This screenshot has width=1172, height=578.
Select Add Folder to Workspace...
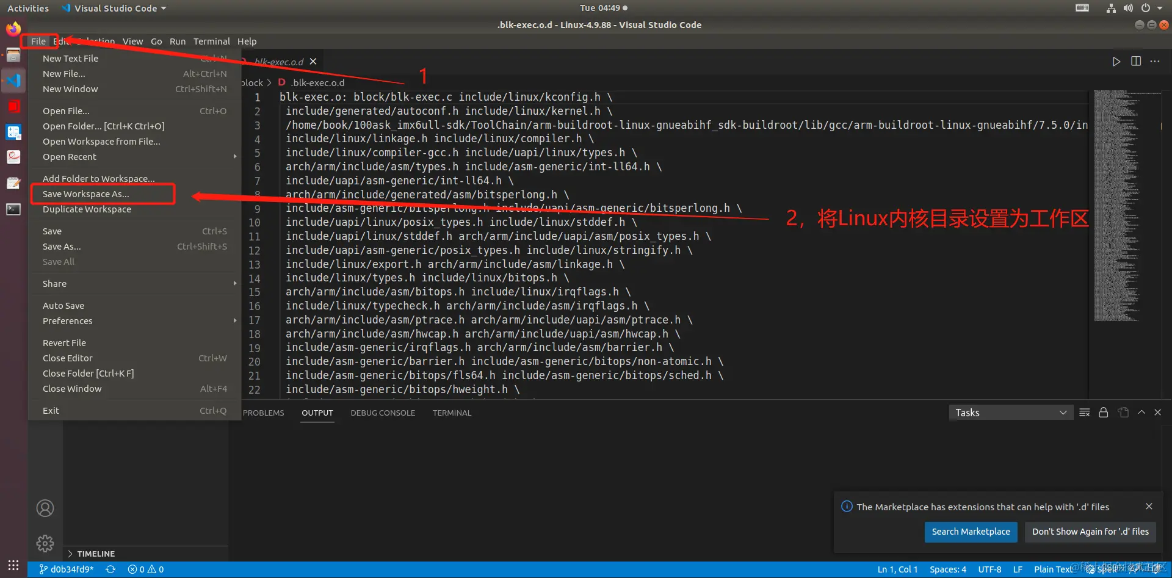[135, 179]
